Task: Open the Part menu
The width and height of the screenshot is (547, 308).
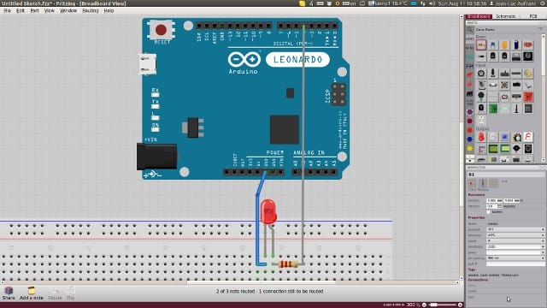Action: point(34,11)
